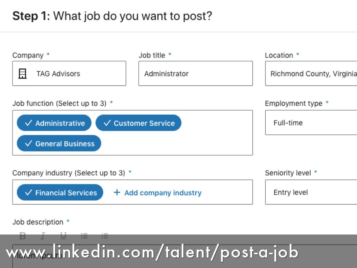Click the Job title field
357x268 pixels.
point(195,74)
